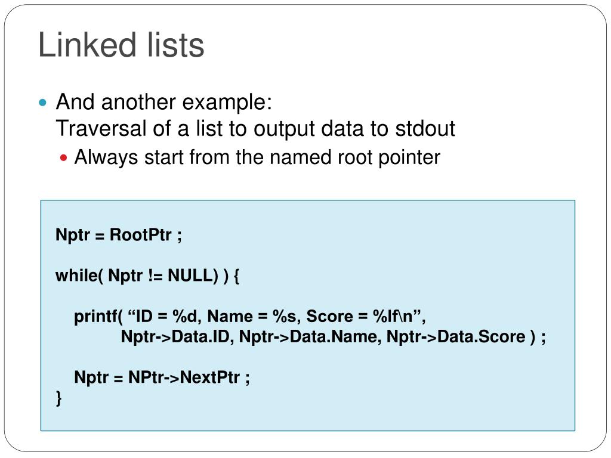The height and width of the screenshot is (458, 611).
Task: Click 'NextPtr' in the last code statement
Action: [x=209, y=377]
